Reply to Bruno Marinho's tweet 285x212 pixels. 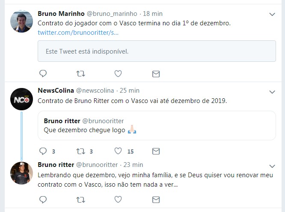43,74
